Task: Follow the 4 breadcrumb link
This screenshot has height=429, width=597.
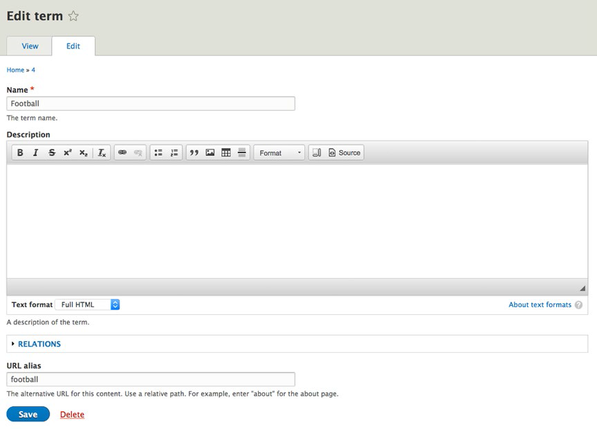Action: (33, 70)
